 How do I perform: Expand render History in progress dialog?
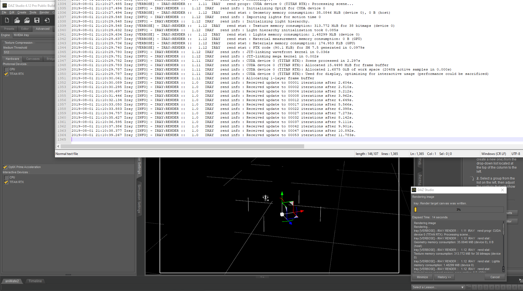444,277
